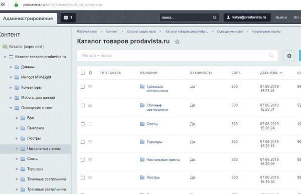
Task: Click the Бра folder icon in sidebar
Action: click(x=23, y=118)
